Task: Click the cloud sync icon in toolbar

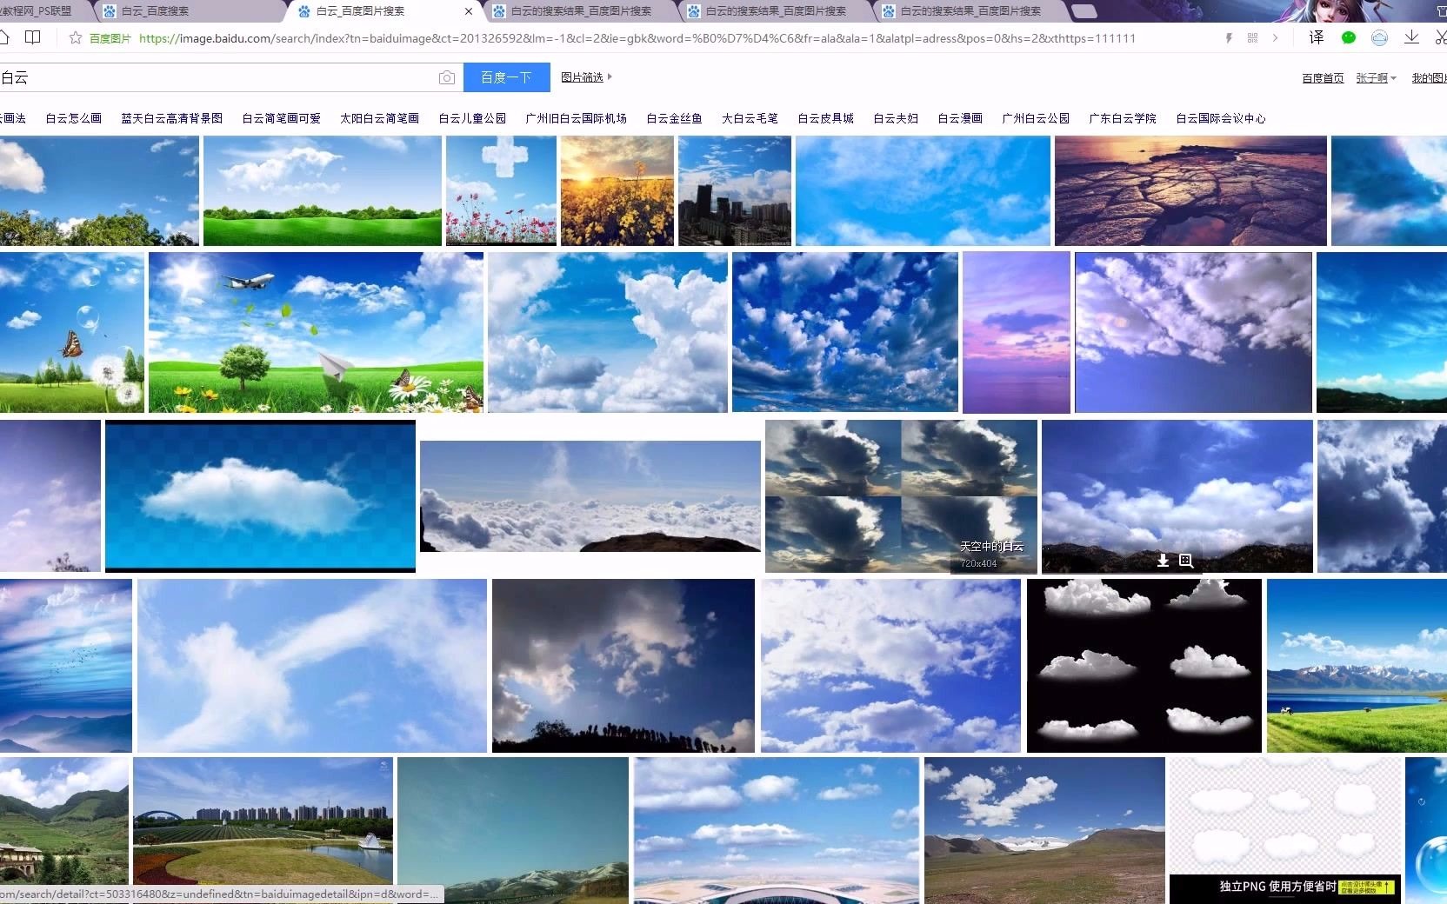Action: (x=1379, y=38)
